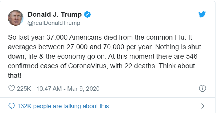Open the 10:47 AM time link
Screen dimensions: 216x113
point(49,89)
